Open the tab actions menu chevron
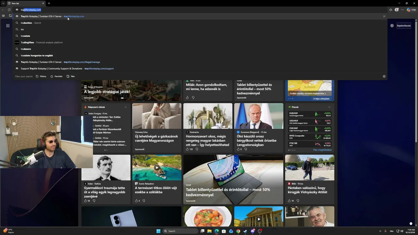Image resolution: width=418 pixels, height=235 pixels. point(3,3)
